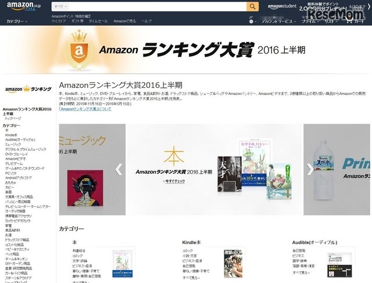372x283 pixels.
Task: Select ドラッグストア商品 in the sidebar
Action: 17,240
